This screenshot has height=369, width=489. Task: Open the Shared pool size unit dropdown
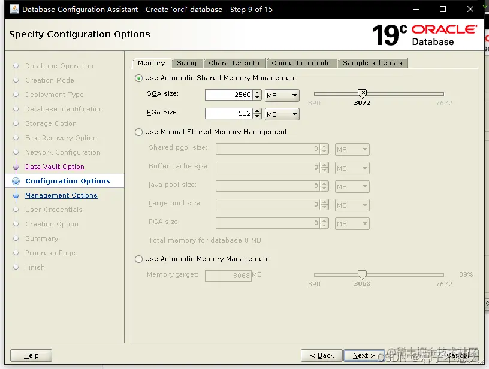(352, 150)
